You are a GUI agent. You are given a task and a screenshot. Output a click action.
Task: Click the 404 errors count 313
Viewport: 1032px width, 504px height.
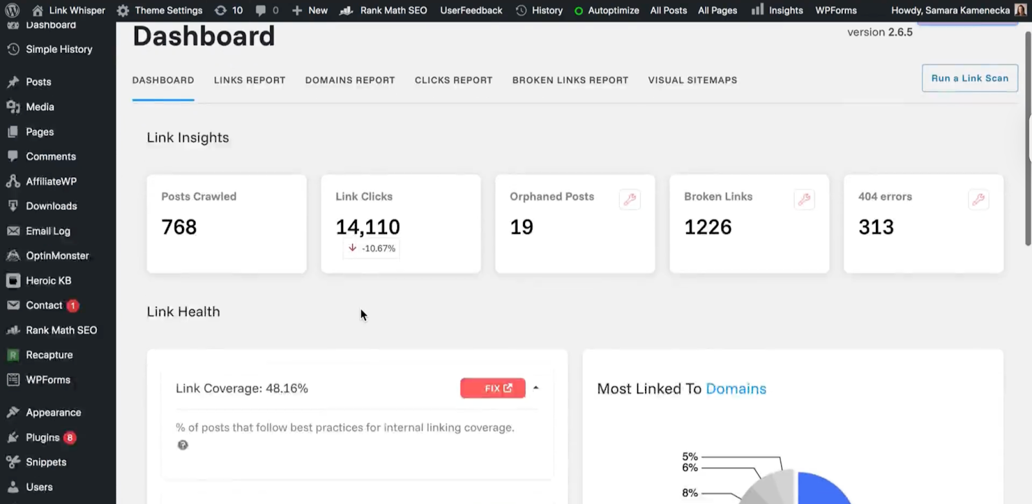[876, 227]
